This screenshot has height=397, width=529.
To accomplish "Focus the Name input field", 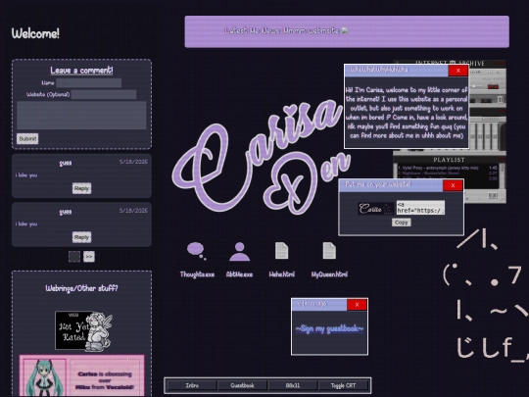I will coord(89,82).
